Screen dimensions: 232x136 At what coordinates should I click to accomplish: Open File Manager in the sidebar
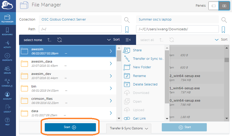click(7, 18)
